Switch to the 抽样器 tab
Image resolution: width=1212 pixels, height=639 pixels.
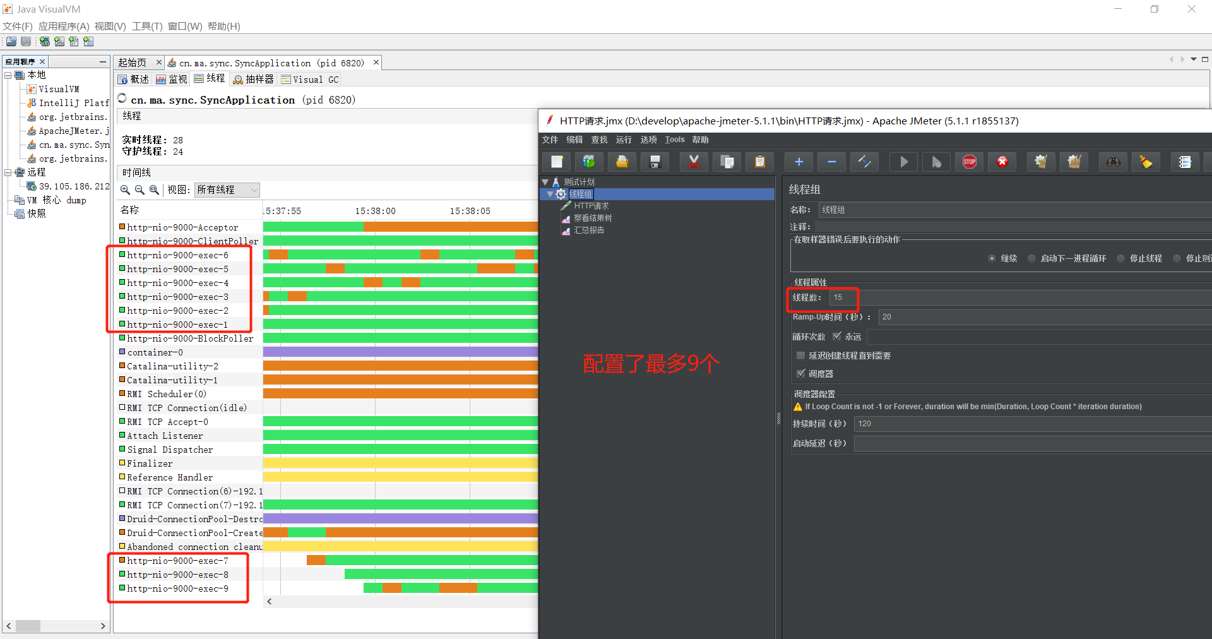[253, 79]
